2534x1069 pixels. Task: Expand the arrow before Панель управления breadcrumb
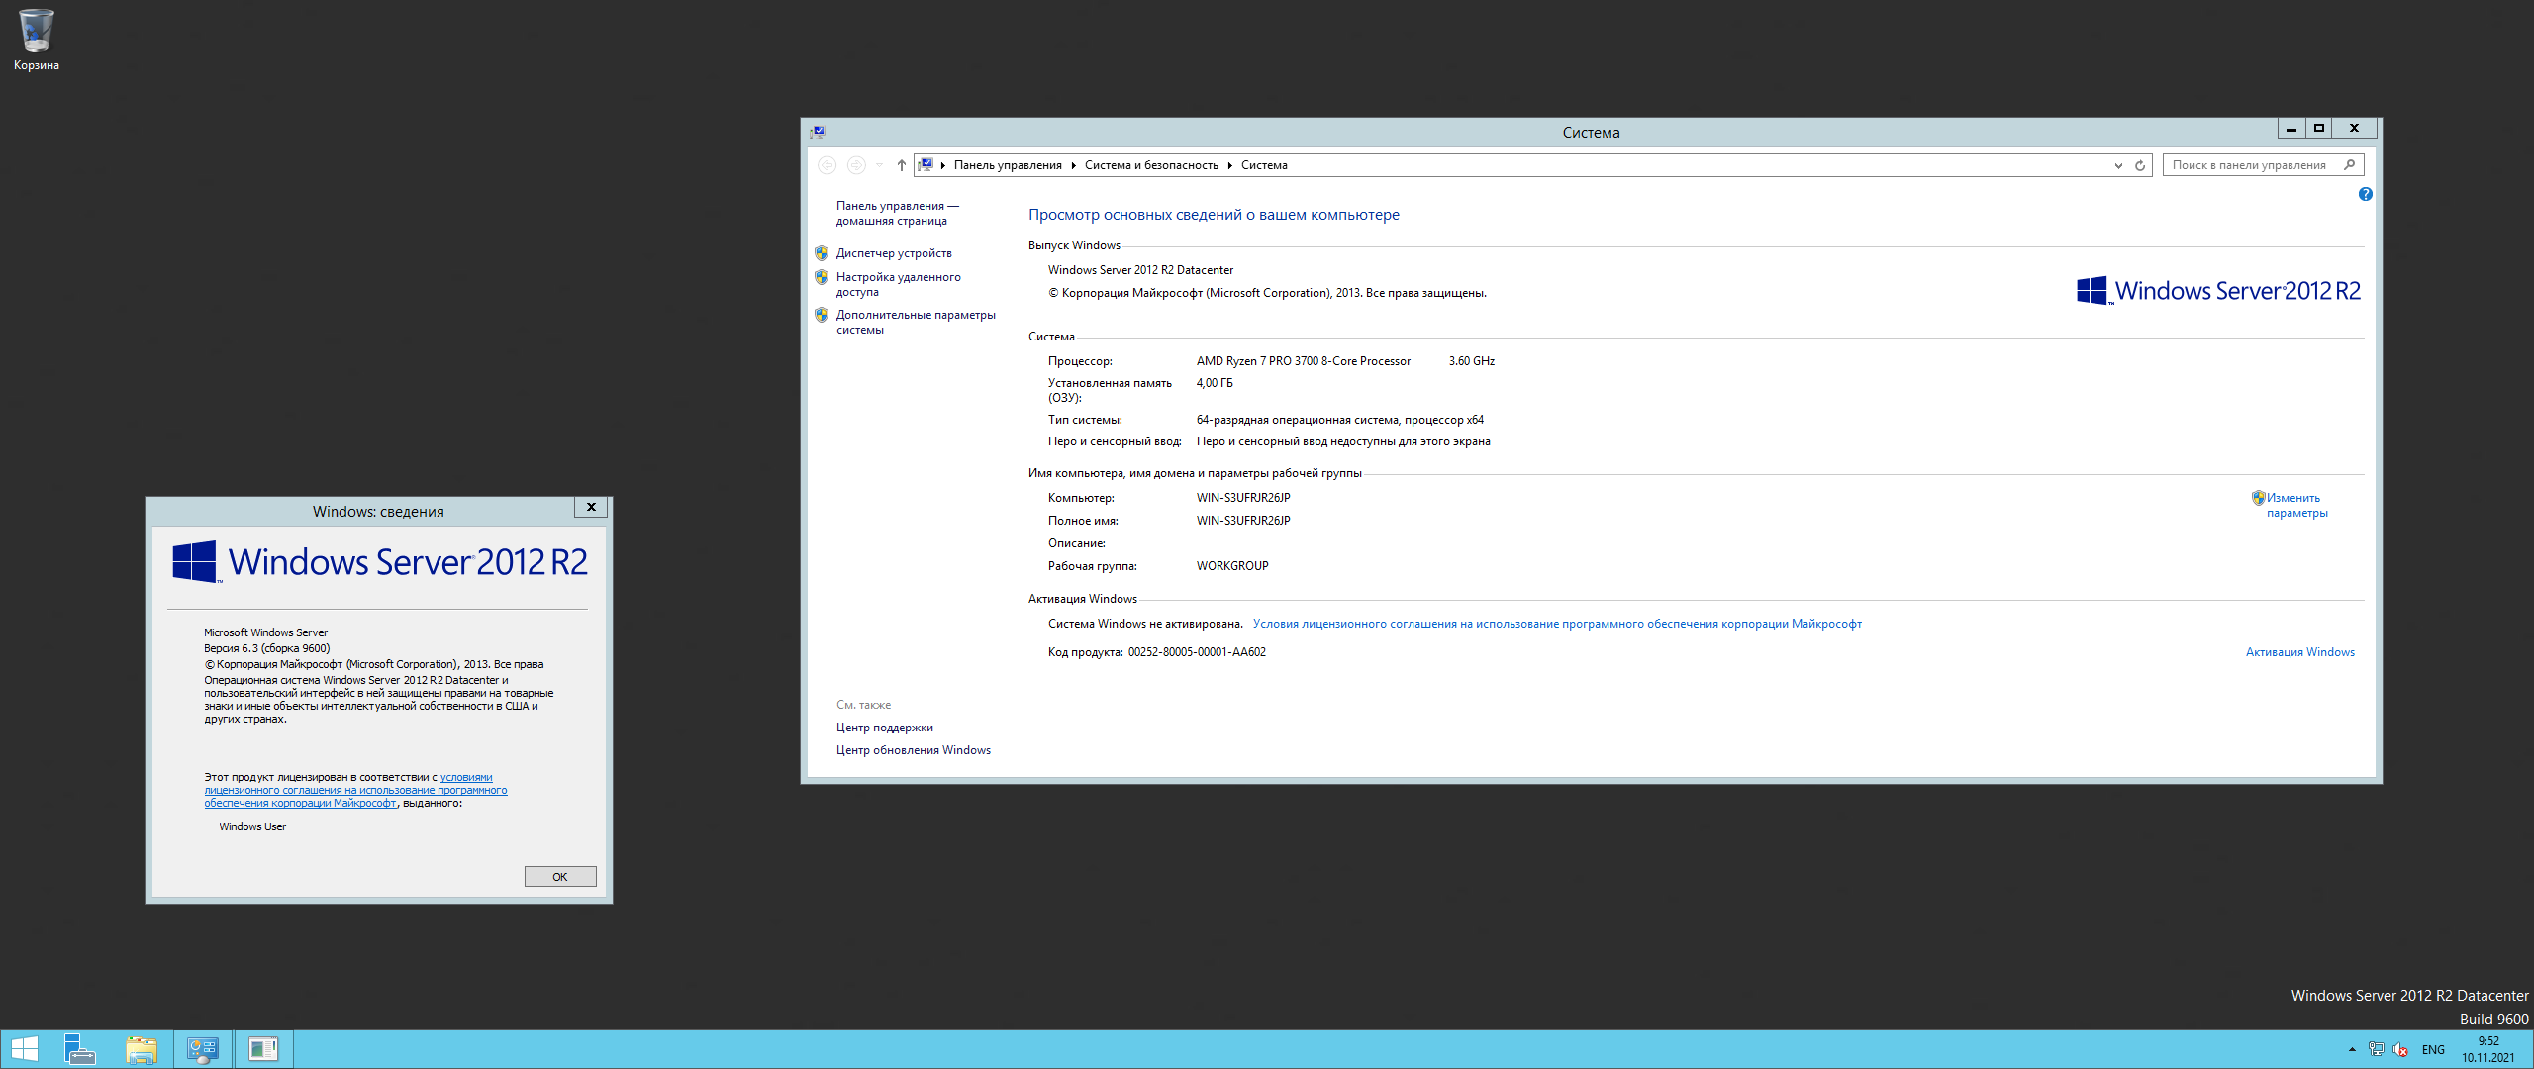tap(943, 165)
